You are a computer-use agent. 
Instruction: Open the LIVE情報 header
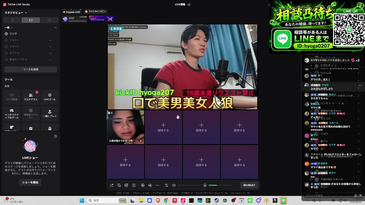(180, 5)
